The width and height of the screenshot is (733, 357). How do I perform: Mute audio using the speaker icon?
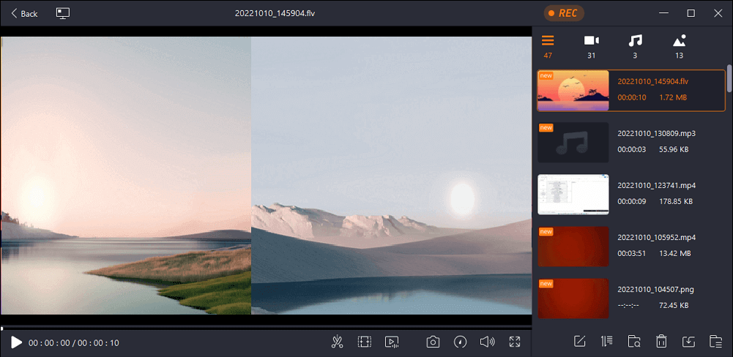(x=487, y=342)
